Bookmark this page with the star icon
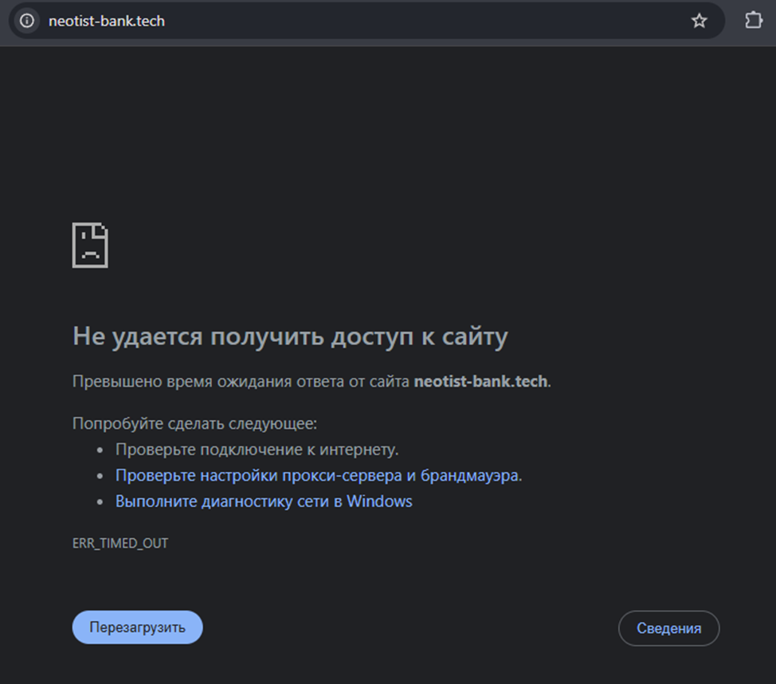The image size is (776, 684). click(x=699, y=21)
